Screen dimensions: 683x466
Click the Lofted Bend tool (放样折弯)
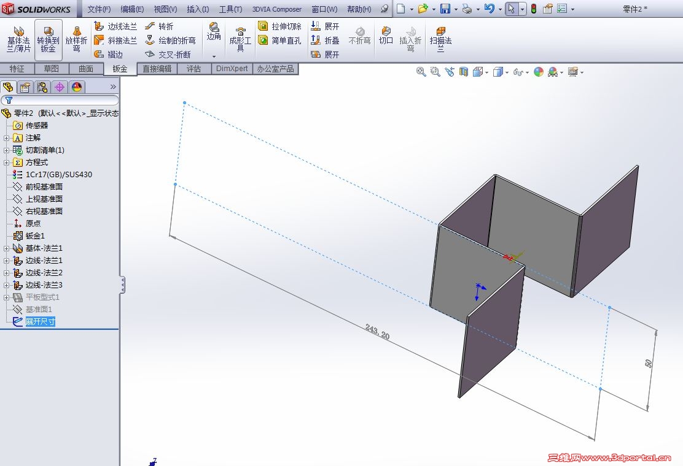pos(76,39)
